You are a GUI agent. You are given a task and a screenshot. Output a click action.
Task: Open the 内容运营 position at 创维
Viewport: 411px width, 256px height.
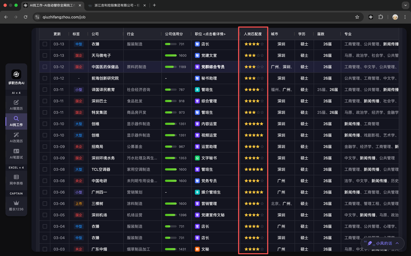click(x=209, y=124)
